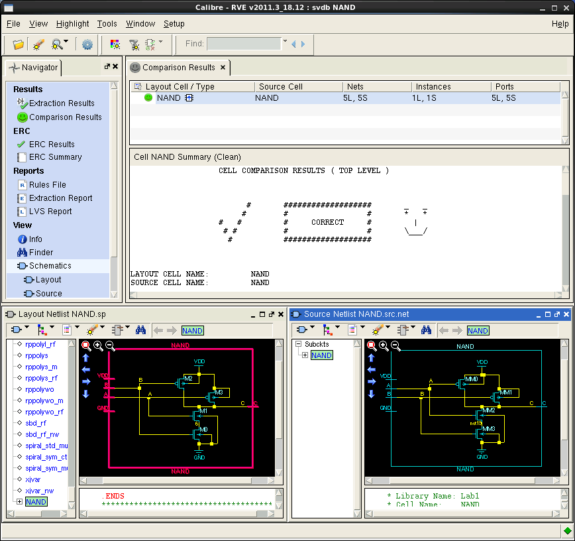Open dropdown beside dashed-selection toolbar icon
The image size is (575, 541).
160,41
